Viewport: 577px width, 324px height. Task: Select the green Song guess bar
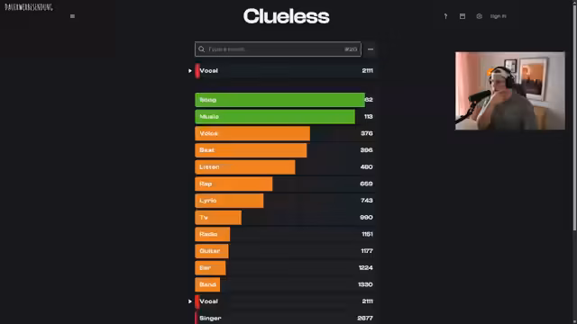tap(280, 100)
